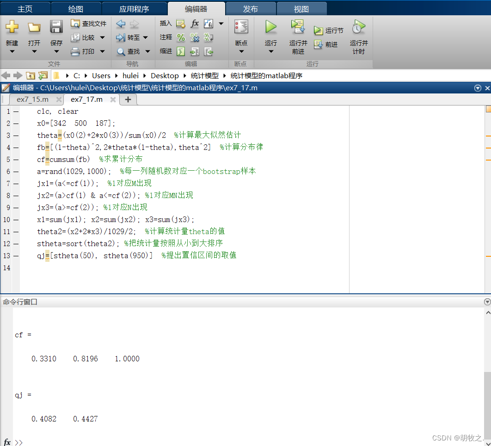Expand the Breakpoints dropdown arrow

241,51
